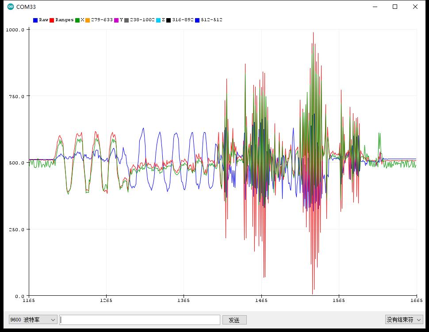429x332 pixels.
Task: Click the black 316-892 legend swatch
Action: pos(169,20)
